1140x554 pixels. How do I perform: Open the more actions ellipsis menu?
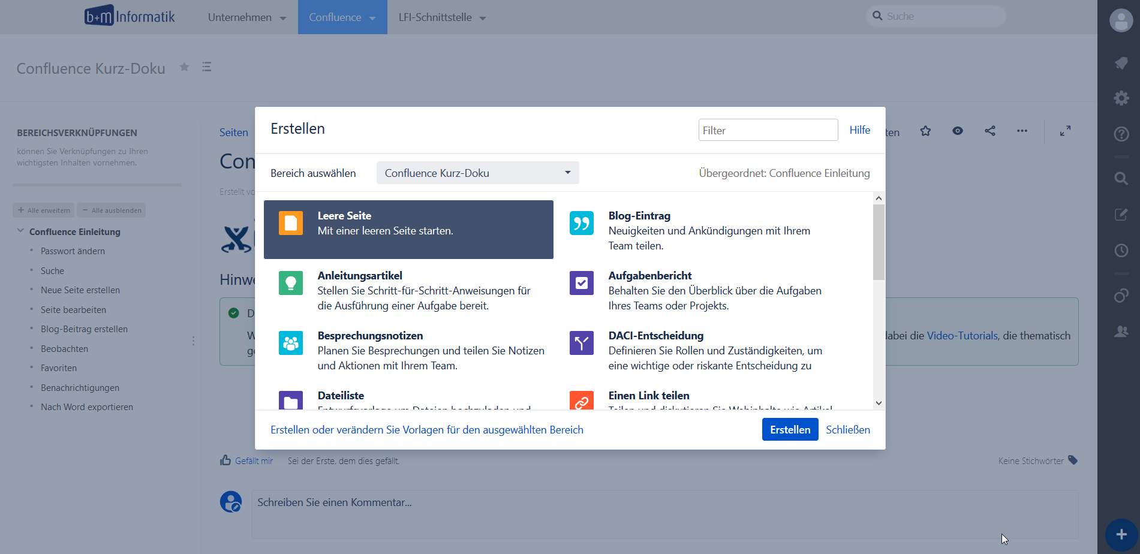coord(1022,131)
